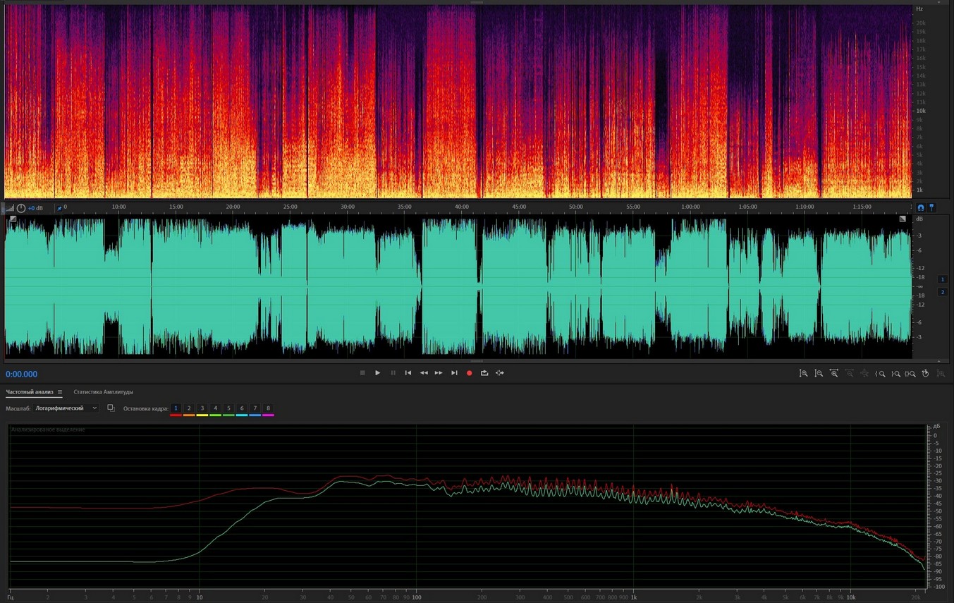This screenshot has height=603, width=954.
Task: Toggle channel 1 enable button
Action: [942, 279]
